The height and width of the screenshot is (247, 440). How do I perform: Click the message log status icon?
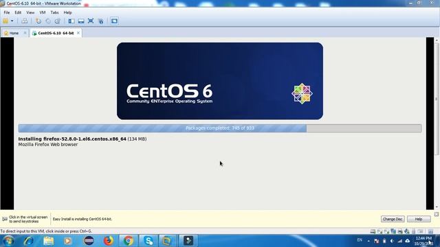point(430,231)
